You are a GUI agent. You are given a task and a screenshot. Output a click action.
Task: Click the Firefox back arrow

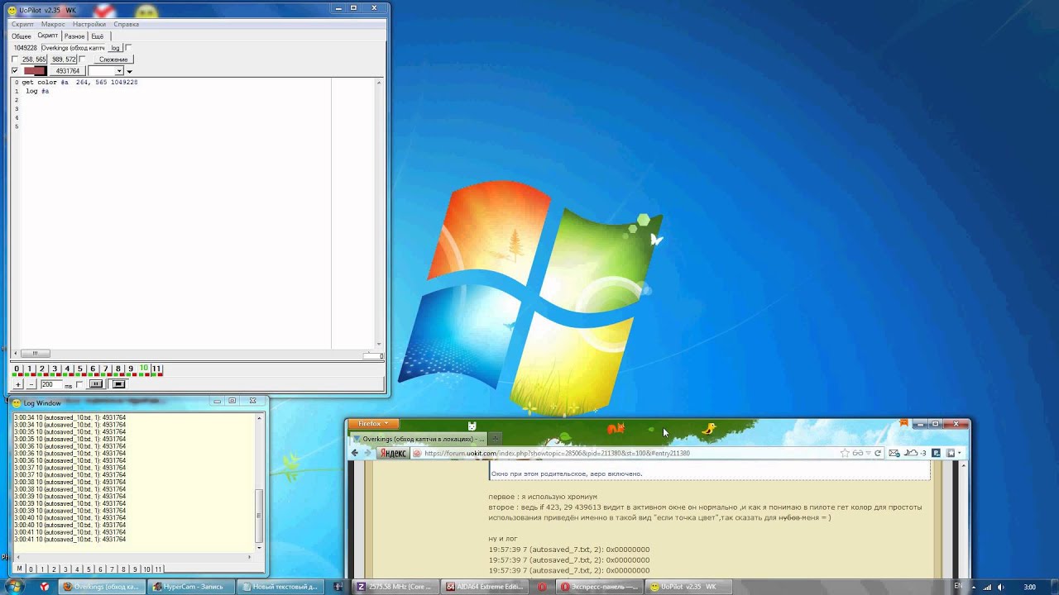point(355,453)
